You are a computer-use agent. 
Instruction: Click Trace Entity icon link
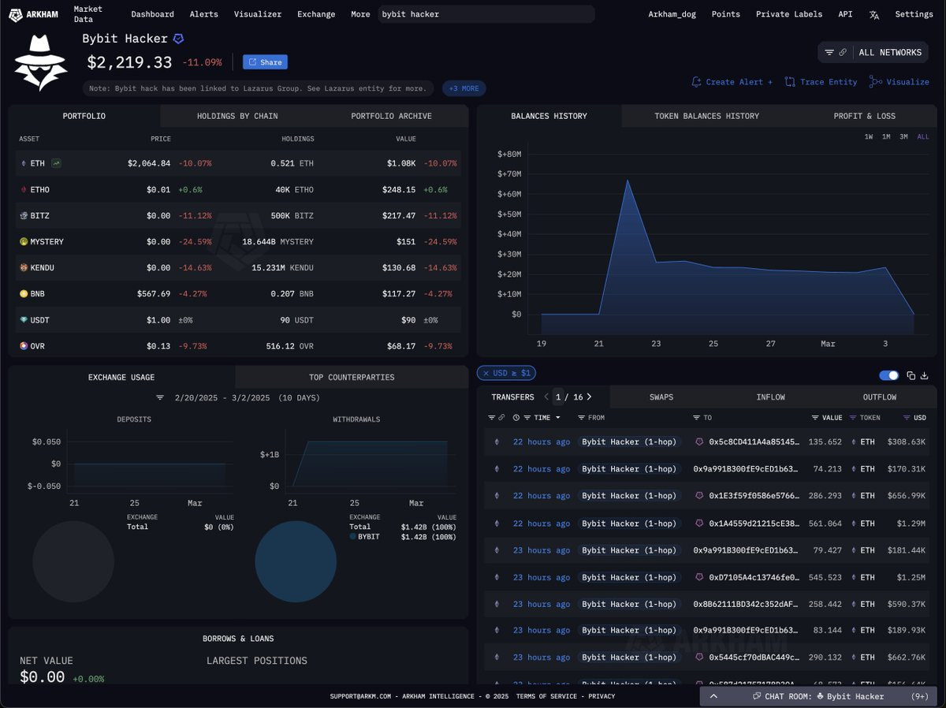[x=821, y=82]
